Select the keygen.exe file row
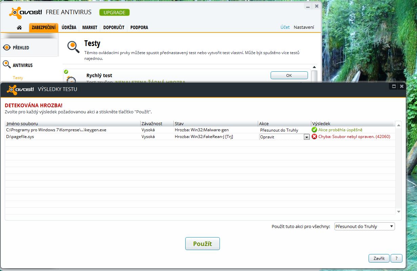 click(x=200, y=130)
